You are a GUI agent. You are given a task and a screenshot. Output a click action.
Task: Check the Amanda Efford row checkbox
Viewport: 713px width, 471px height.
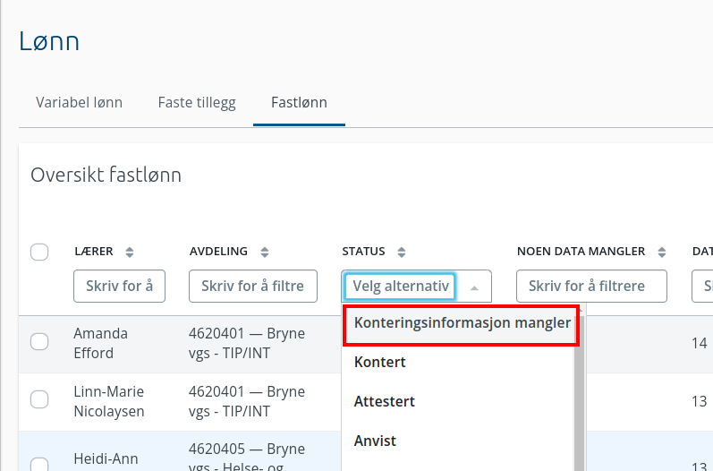pos(39,341)
